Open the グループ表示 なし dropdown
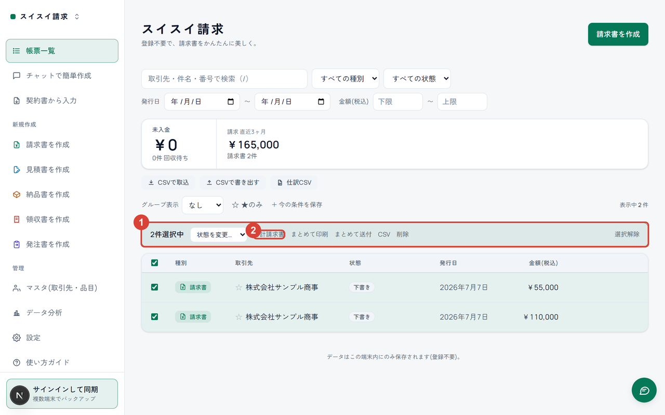Image resolution: width=665 pixels, height=415 pixels. 203,205
